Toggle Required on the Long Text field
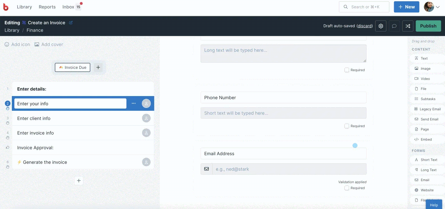The image size is (445, 209). click(347, 70)
